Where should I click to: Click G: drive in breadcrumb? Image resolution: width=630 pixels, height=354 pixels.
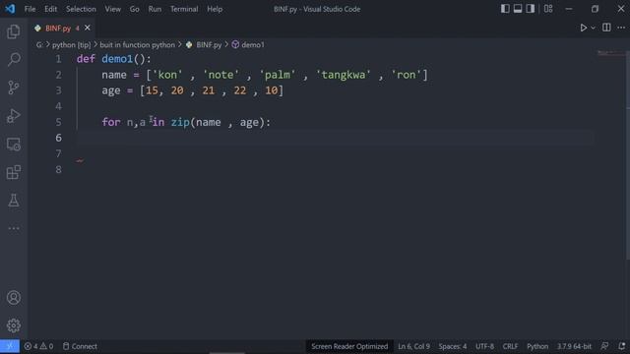coord(39,44)
